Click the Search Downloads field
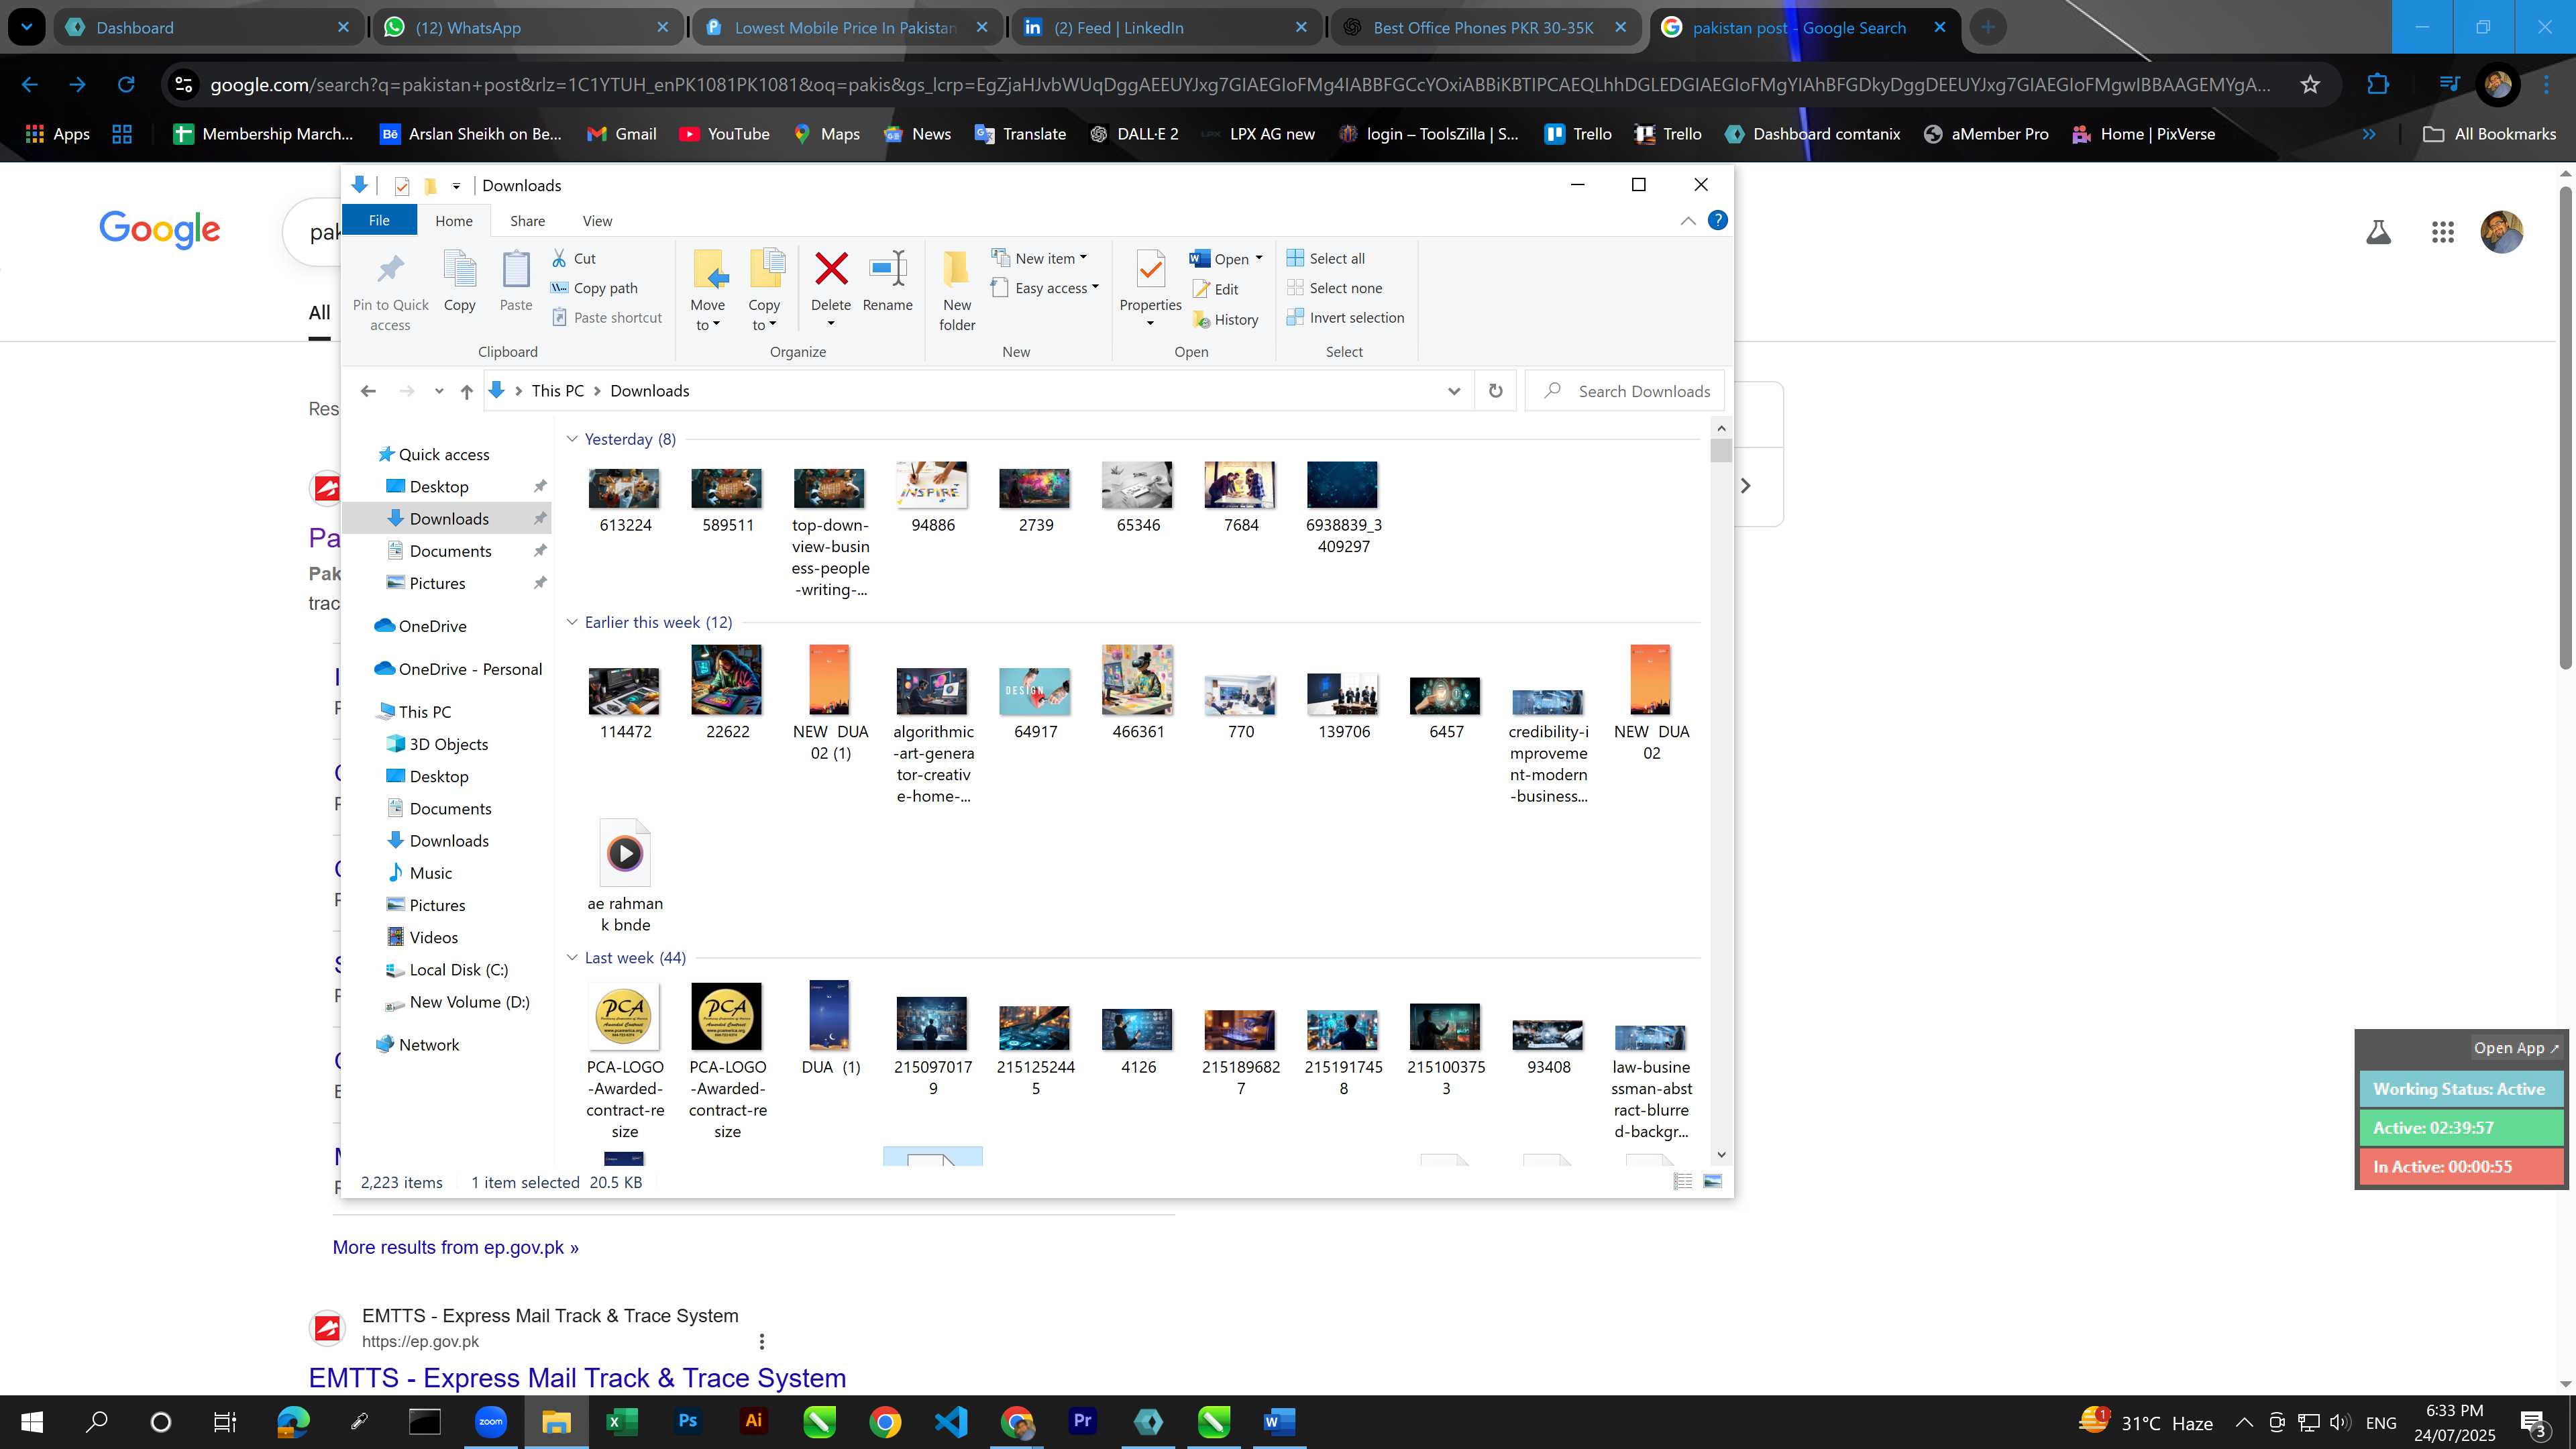The width and height of the screenshot is (2576, 1449). tap(1625, 391)
